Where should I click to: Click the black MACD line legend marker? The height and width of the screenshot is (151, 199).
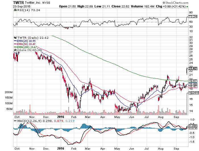click(x=15, y=121)
